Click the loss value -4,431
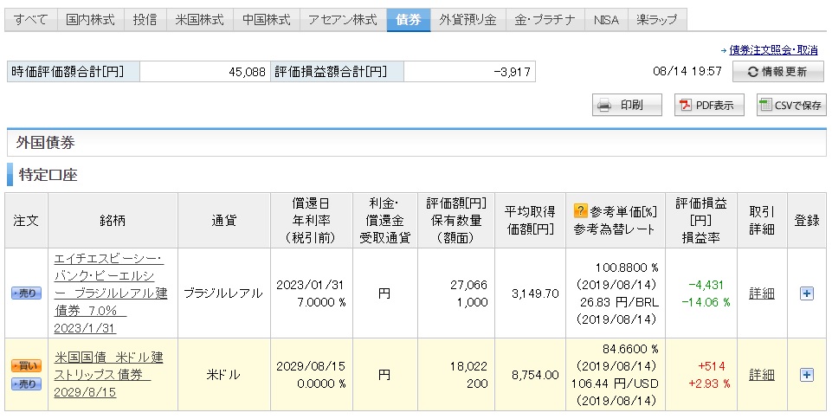This screenshot has width=832, height=419. click(x=706, y=285)
